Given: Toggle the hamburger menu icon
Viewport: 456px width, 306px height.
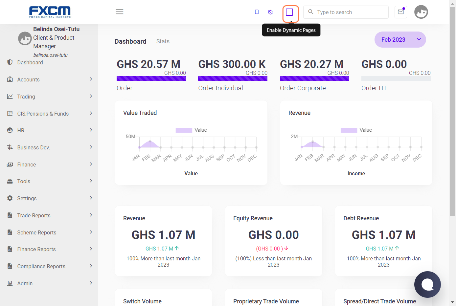Looking at the screenshot, I should click(120, 12).
